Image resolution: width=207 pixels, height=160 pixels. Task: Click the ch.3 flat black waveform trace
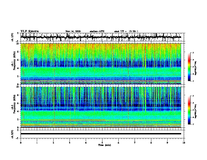click(x=101, y=134)
